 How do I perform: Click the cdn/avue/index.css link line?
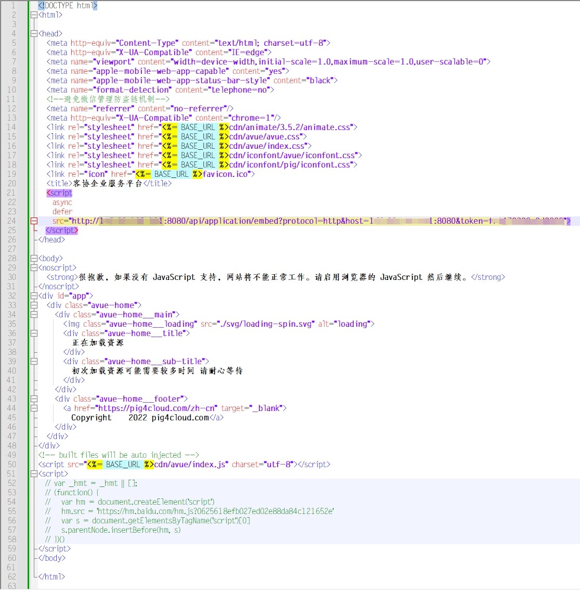pyautogui.click(x=178, y=146)
